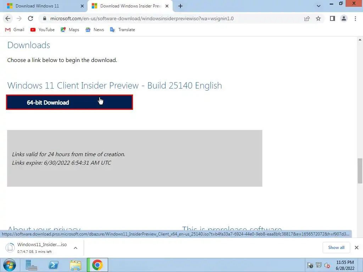Click the Chrome taskbar icon

[x=97, y=265]
